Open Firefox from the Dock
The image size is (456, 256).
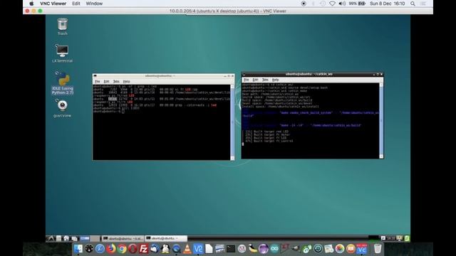tap(111, 249)
